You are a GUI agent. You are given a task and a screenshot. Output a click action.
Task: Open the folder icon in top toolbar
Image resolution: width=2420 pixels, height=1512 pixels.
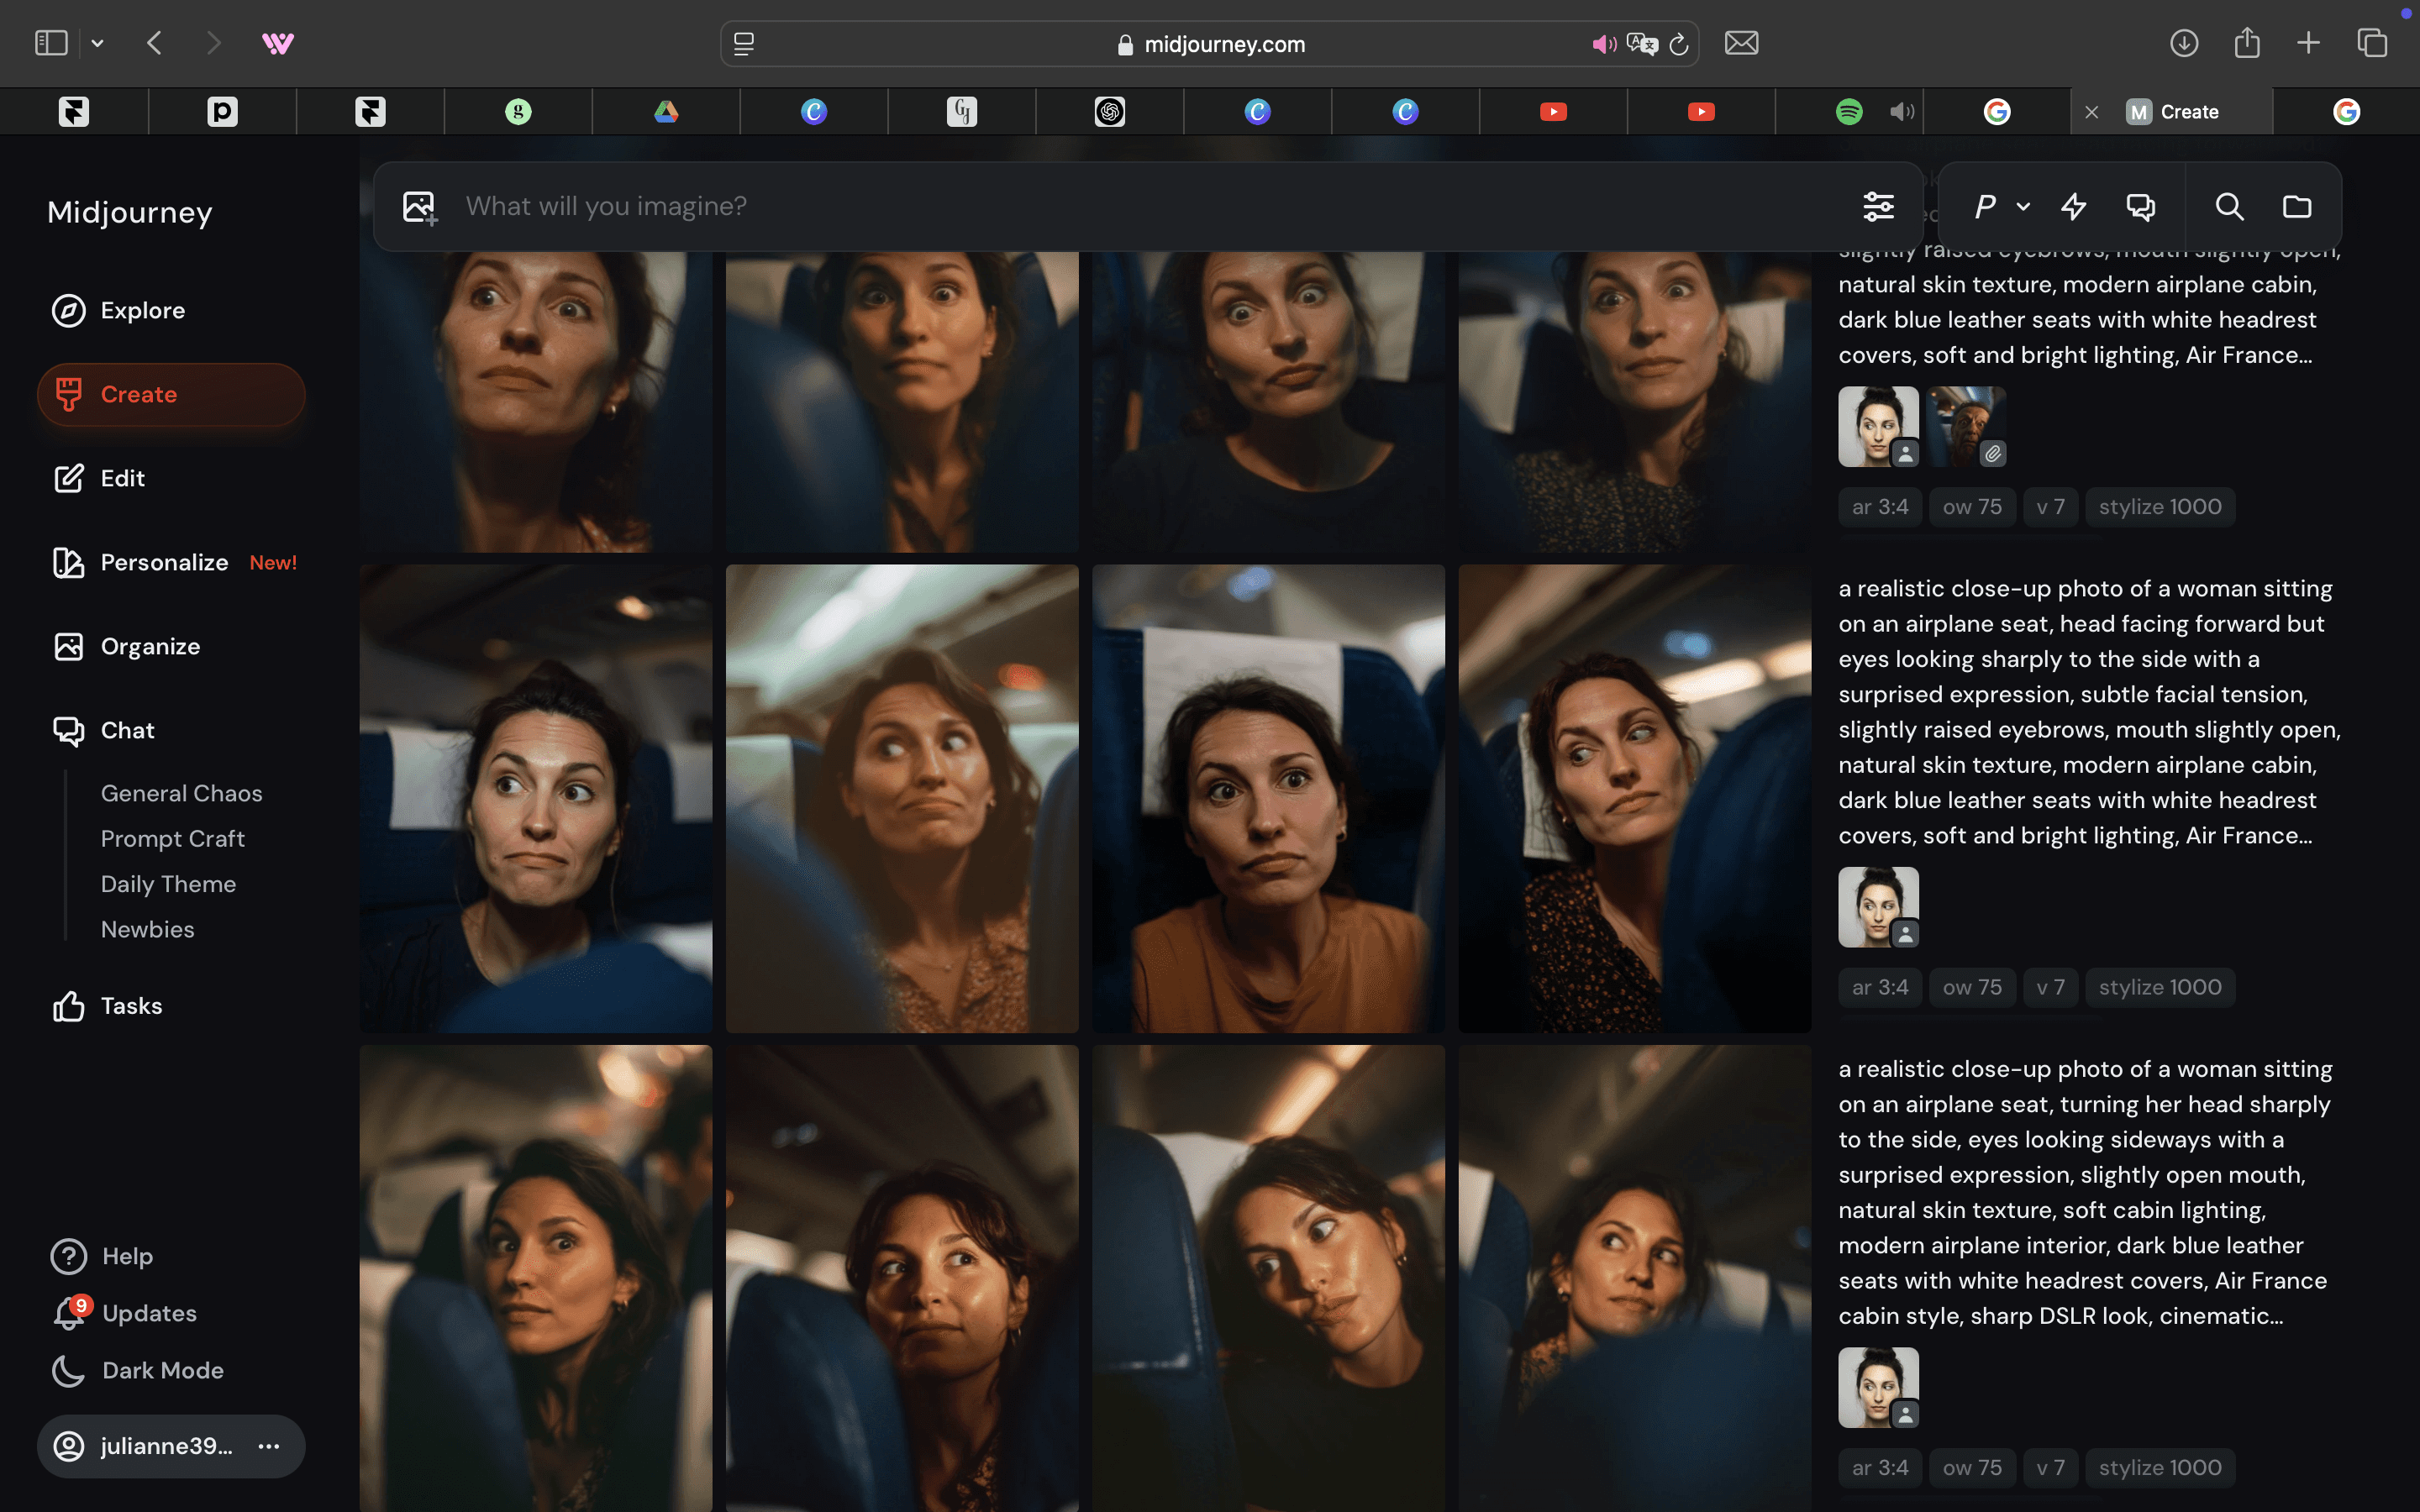(2297, 207)
